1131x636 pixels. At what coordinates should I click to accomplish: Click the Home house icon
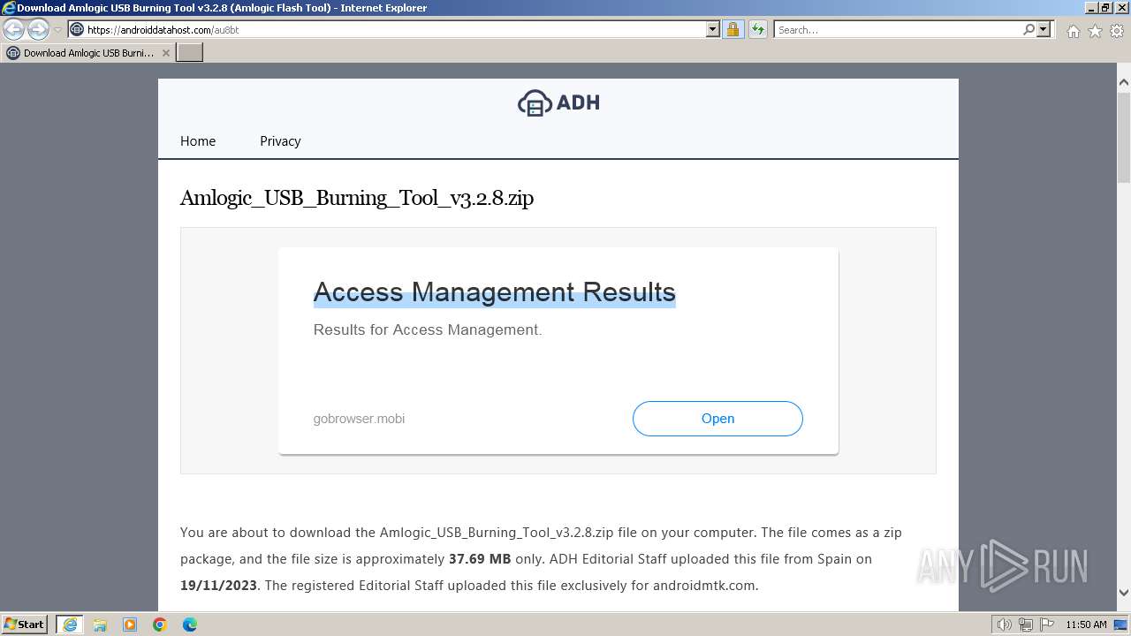click(x=1073, y=31)
